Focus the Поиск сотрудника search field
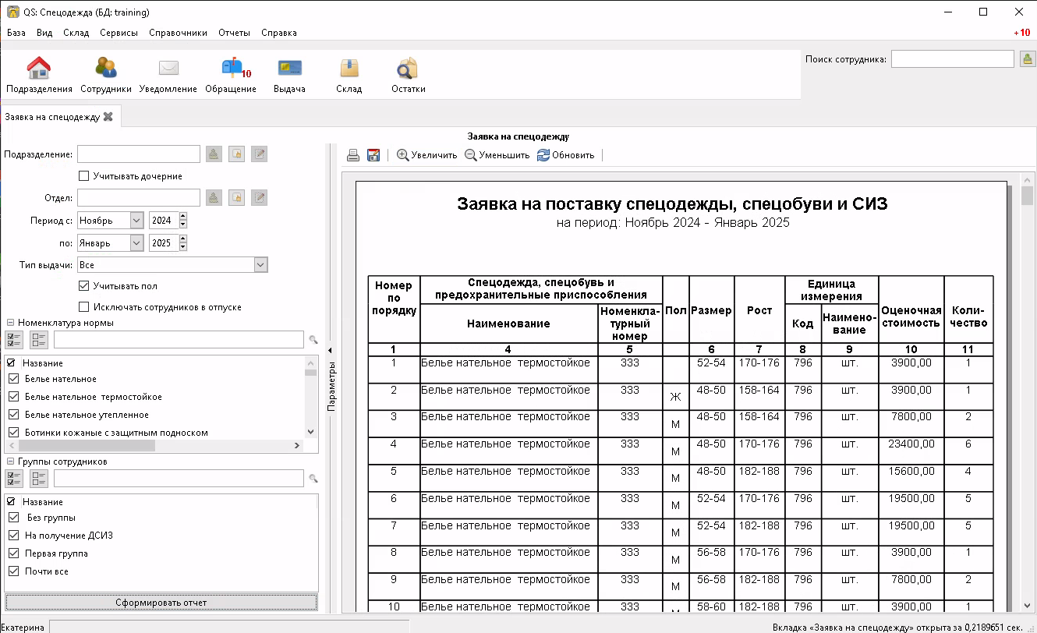This screenshot has width=1037, height=633. point(953,59)
